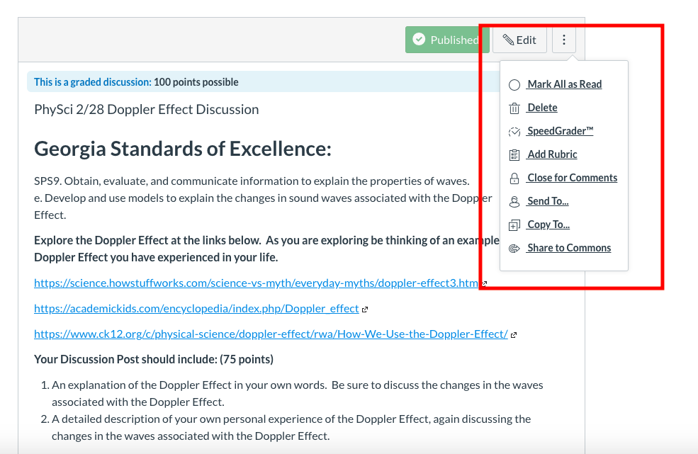Viewport: 698px width, 454px height.
Task: Click the Copy To duplicate icon
Action: pyautogui.click(x=514, y=225)
